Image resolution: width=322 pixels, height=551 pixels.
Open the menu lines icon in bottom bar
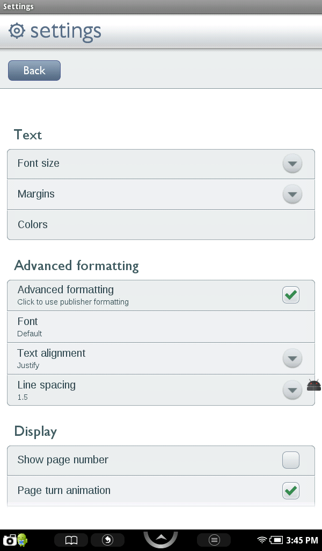(214, 540)
